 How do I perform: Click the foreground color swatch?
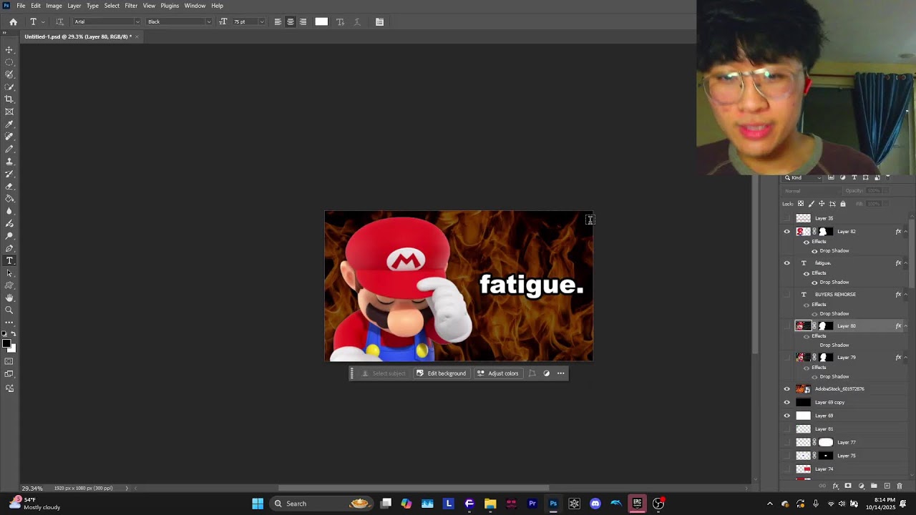point(6,344)
